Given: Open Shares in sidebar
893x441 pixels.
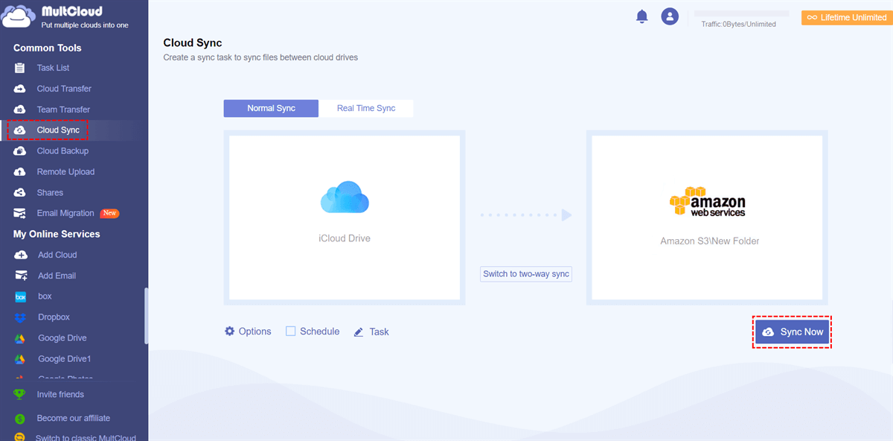Looking at the screenshot, I should (x=50, y=193).
